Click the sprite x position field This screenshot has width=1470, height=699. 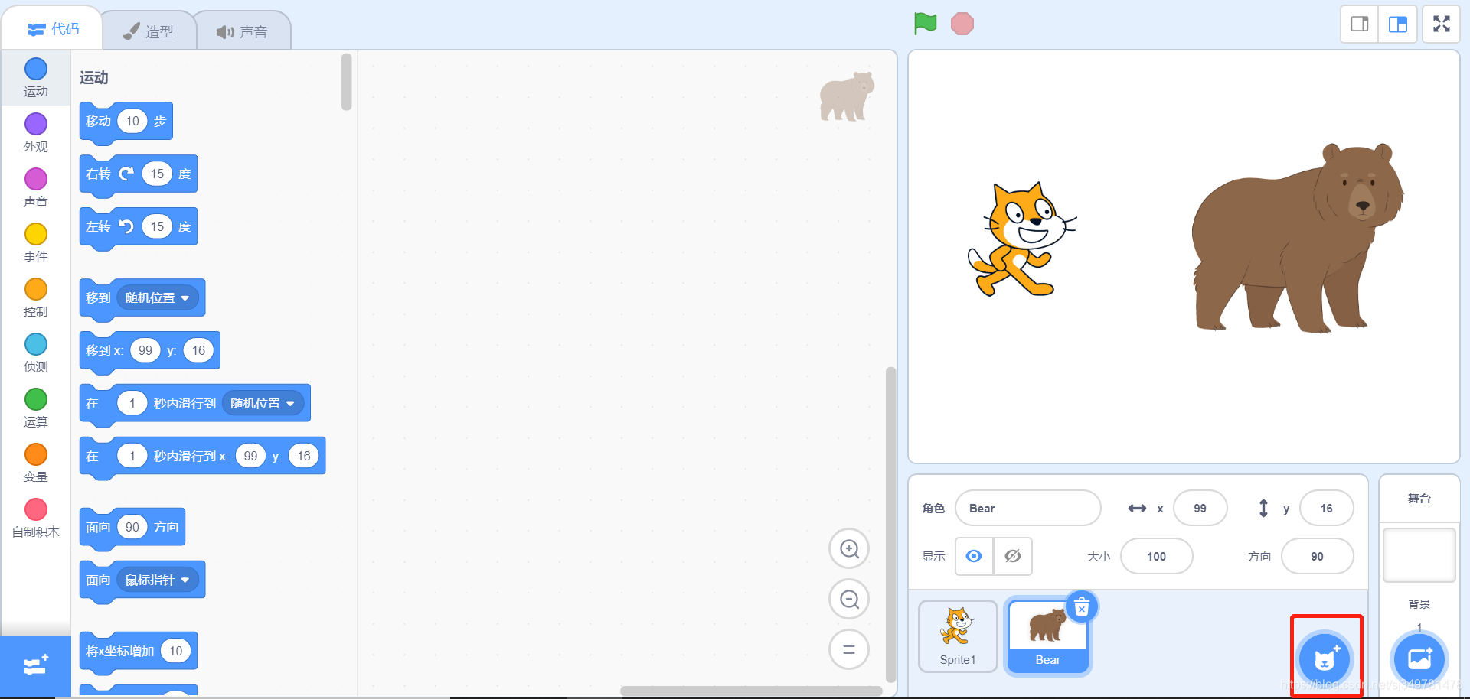click(x=1200, y=508)
